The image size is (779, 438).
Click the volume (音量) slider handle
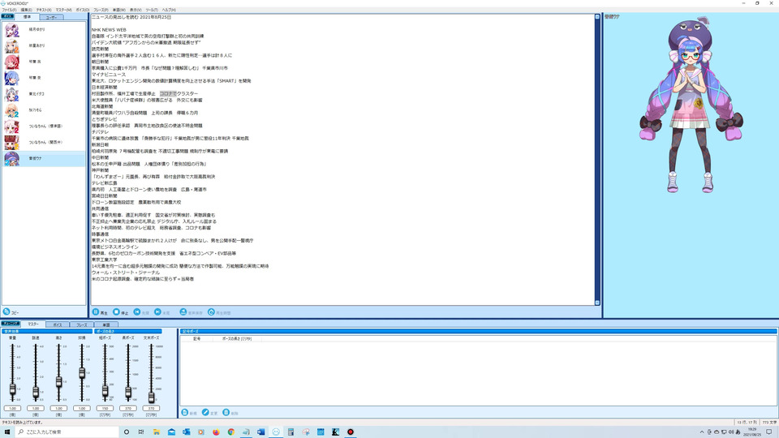[x=12, y=390]
